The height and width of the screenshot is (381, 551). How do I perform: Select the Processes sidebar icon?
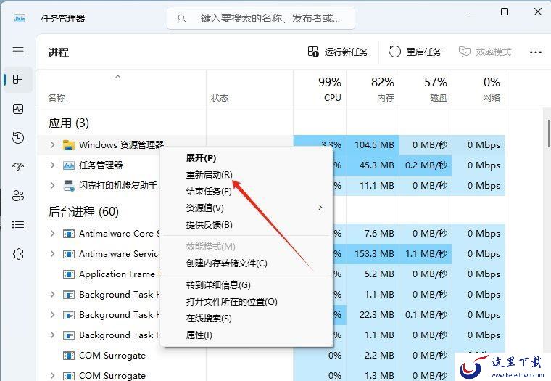click(18, 80)
